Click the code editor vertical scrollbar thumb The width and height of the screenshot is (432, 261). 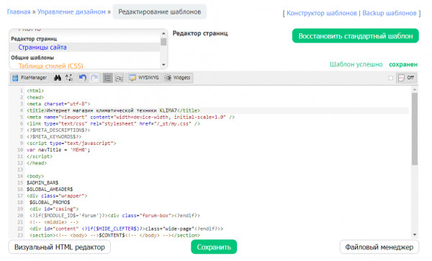[415, 129]
